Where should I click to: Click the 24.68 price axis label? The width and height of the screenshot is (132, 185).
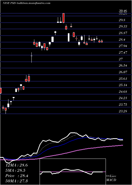tap(123, 92)
